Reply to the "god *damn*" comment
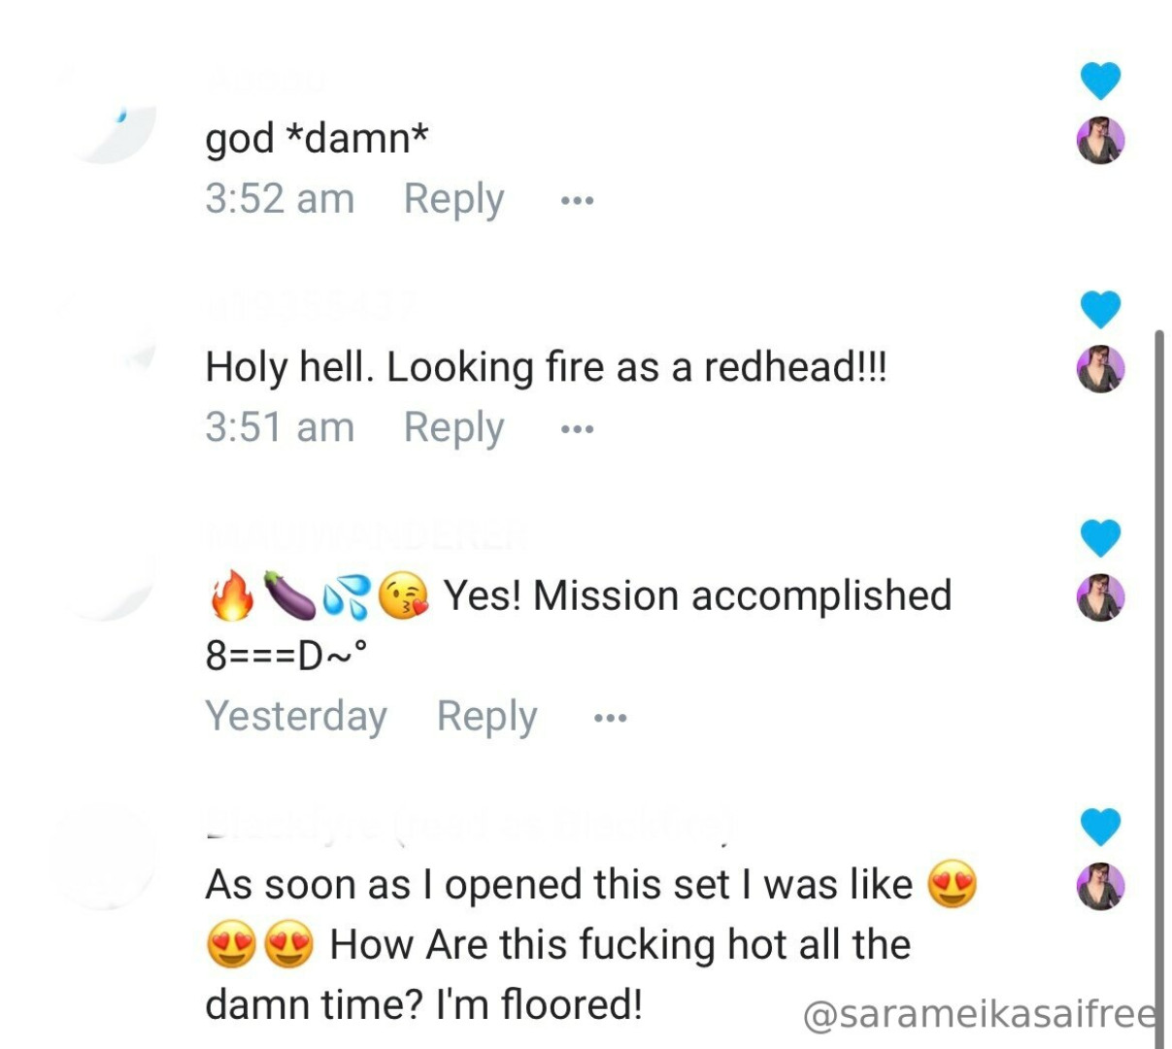Screen dimensions: 1172x1049 pyautogui.click(x=453, y=199)
